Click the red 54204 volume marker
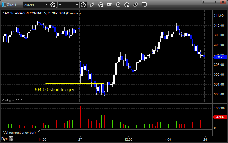The image size is (228, 143). pyautogui.click(x=219, y=117)
